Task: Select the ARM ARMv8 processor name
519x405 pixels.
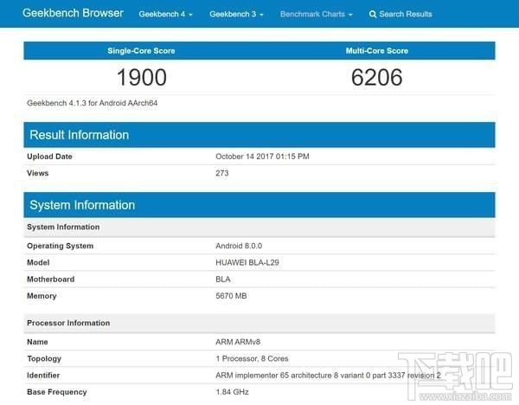Action: click(238, 342)
